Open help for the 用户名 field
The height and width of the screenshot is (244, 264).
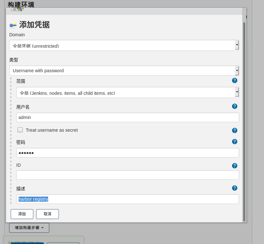pyautogui.click(x=235, y=106)
